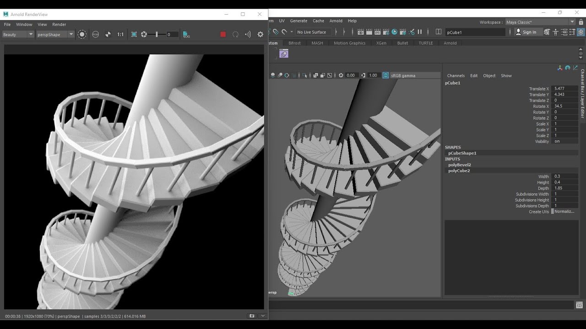Toggle the circle display icon in RenderView

(x=82, y=34)
